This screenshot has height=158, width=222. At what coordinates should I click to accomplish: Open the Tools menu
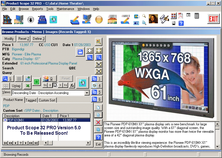coord(50,9)
